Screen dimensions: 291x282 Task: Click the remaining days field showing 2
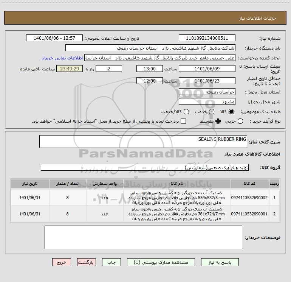tap(109, 69)
